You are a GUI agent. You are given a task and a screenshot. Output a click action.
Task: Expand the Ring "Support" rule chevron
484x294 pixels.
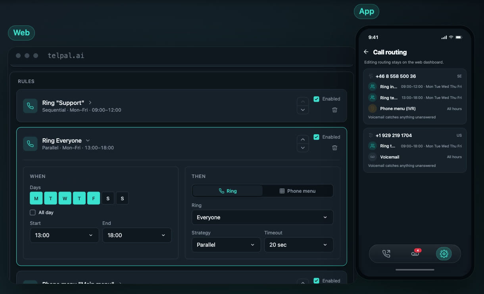(90, 103)
